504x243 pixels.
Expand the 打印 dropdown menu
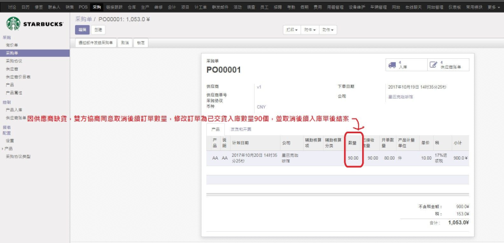(292, 30)
